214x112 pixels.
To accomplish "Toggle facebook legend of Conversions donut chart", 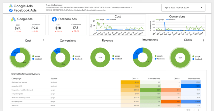I will tap(78, 59).
